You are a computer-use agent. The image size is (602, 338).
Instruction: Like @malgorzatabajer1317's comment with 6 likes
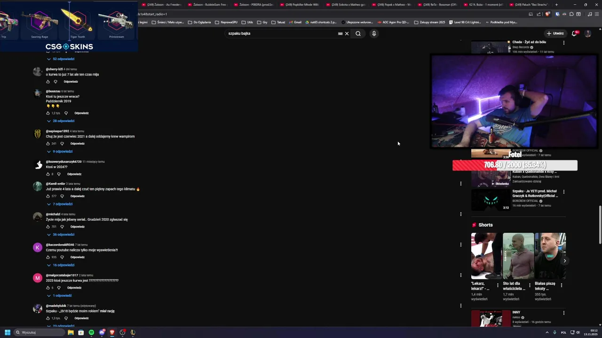point(48,288)
